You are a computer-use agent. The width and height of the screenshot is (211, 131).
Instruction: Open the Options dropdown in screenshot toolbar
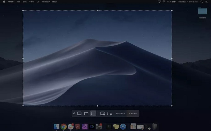point(120,113)
